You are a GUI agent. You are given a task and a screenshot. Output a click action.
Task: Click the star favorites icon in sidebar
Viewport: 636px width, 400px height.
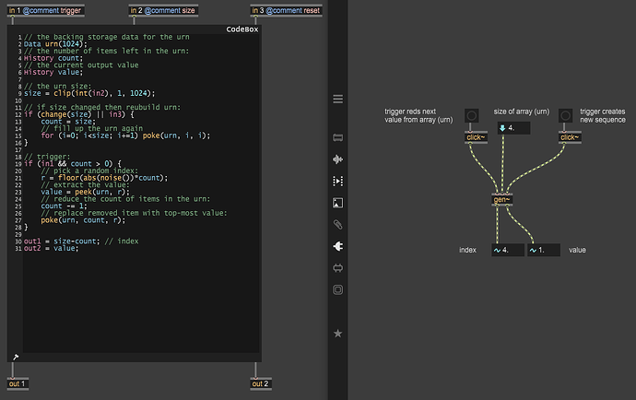click(x=337, y=333)
